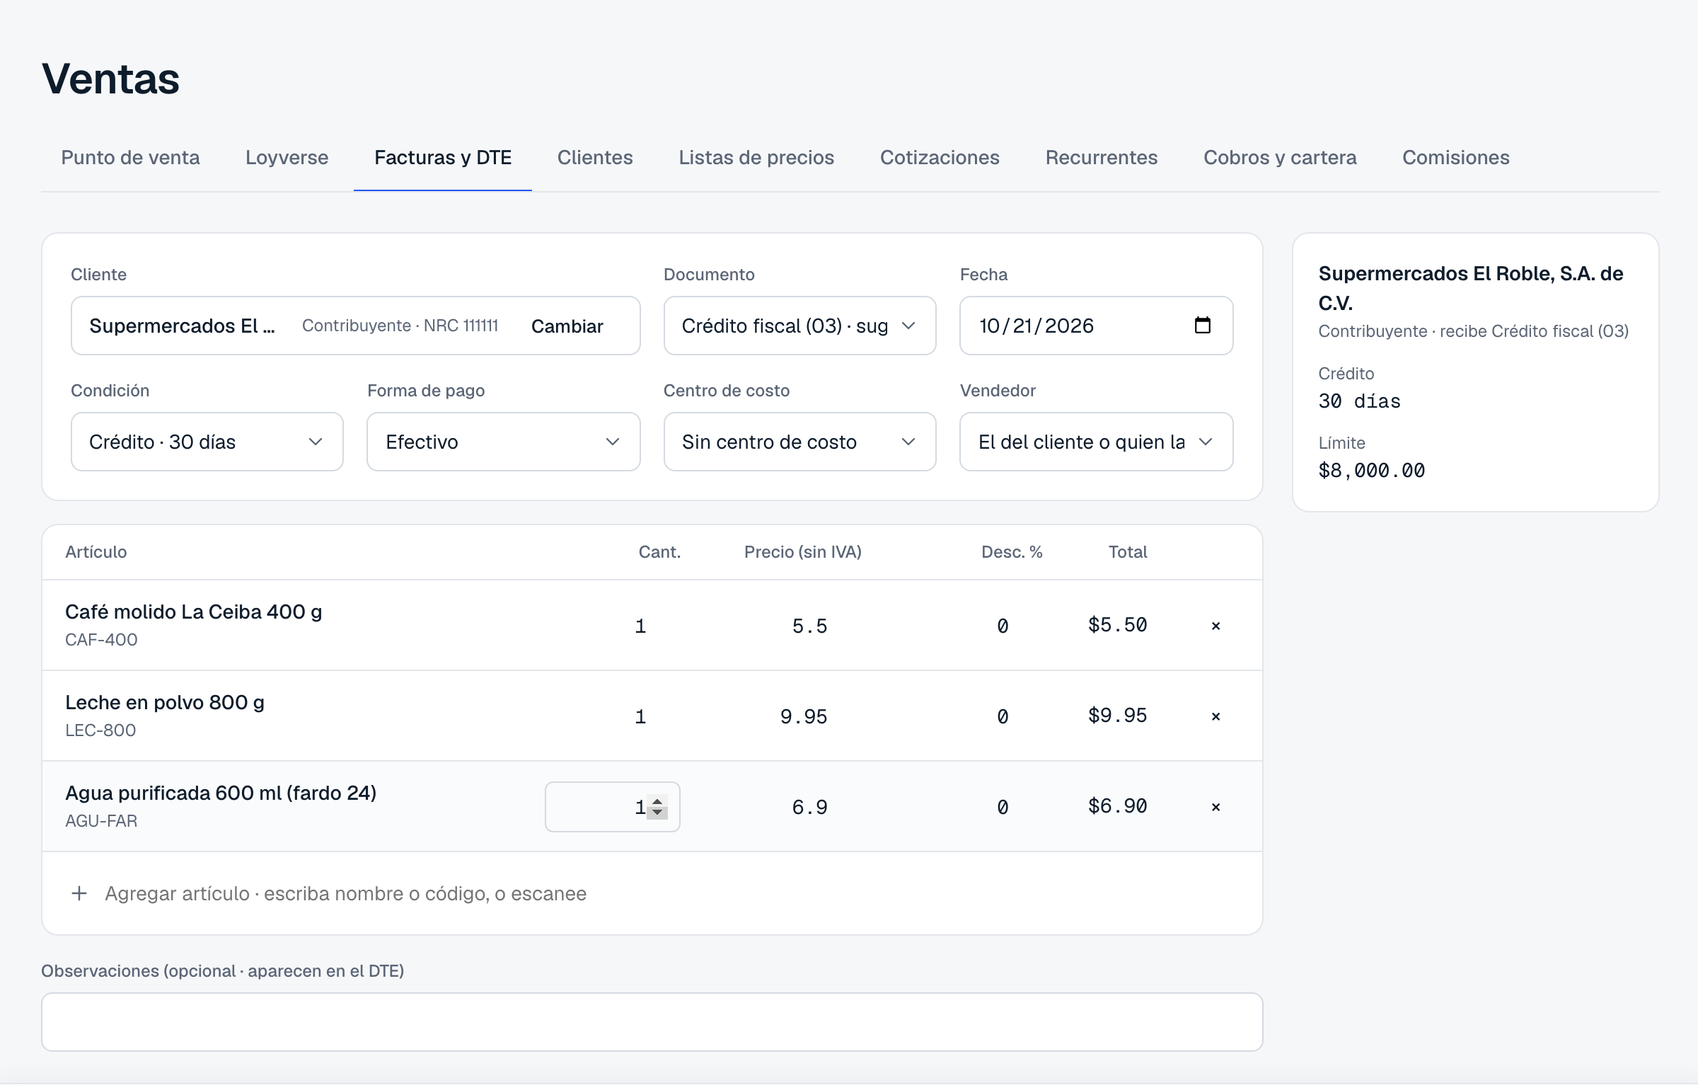Open the Documento dropdown
The width and height of the screenshot is (1698, 1090).
coord(799,326)
